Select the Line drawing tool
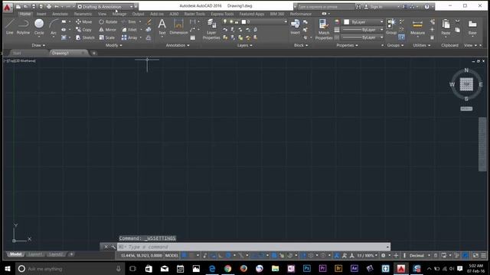 coord(10,27)
